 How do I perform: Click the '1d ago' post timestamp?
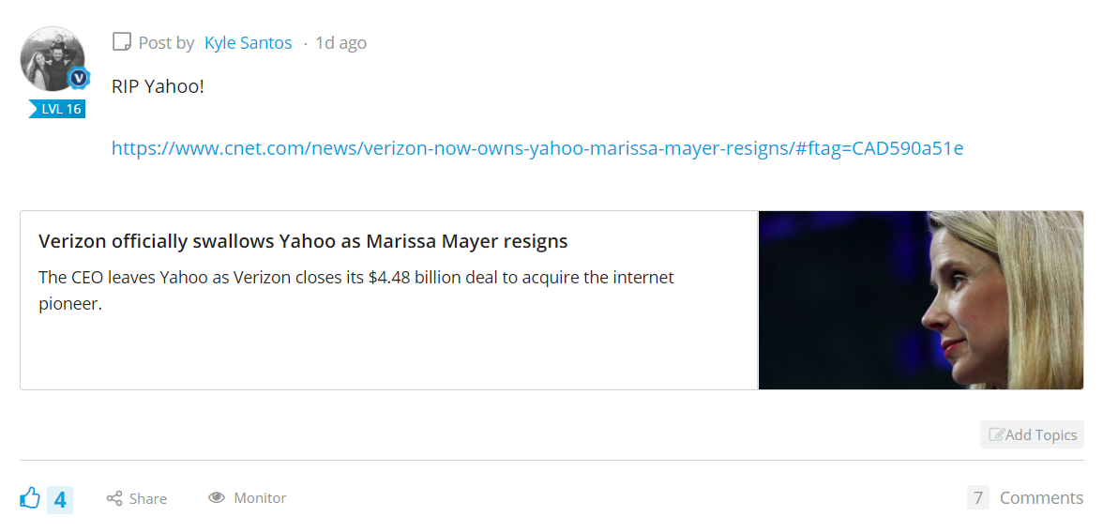coord(341,43)
